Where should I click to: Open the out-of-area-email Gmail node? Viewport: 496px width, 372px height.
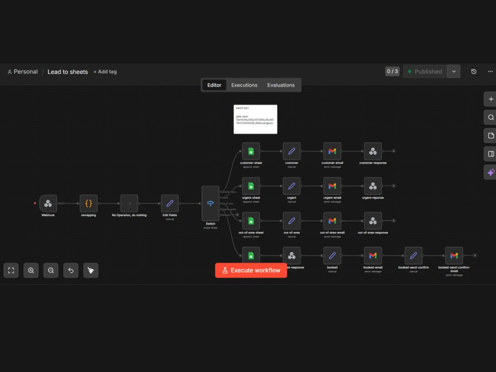coord(332,221)
